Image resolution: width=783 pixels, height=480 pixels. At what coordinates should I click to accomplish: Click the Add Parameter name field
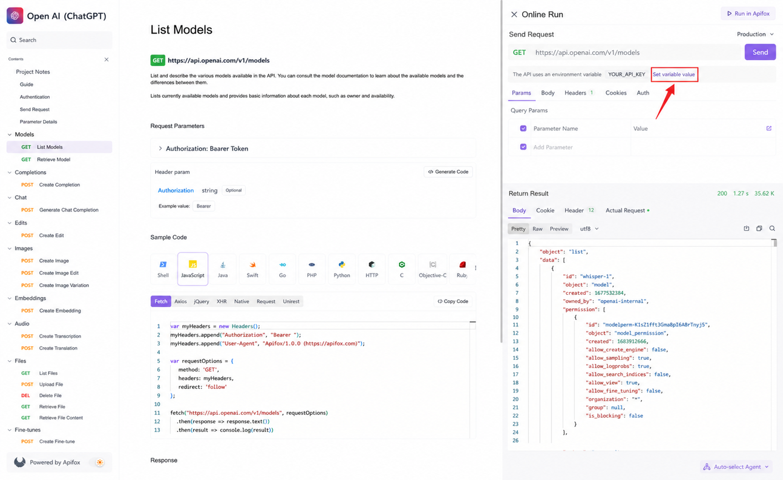pos(580,147)
